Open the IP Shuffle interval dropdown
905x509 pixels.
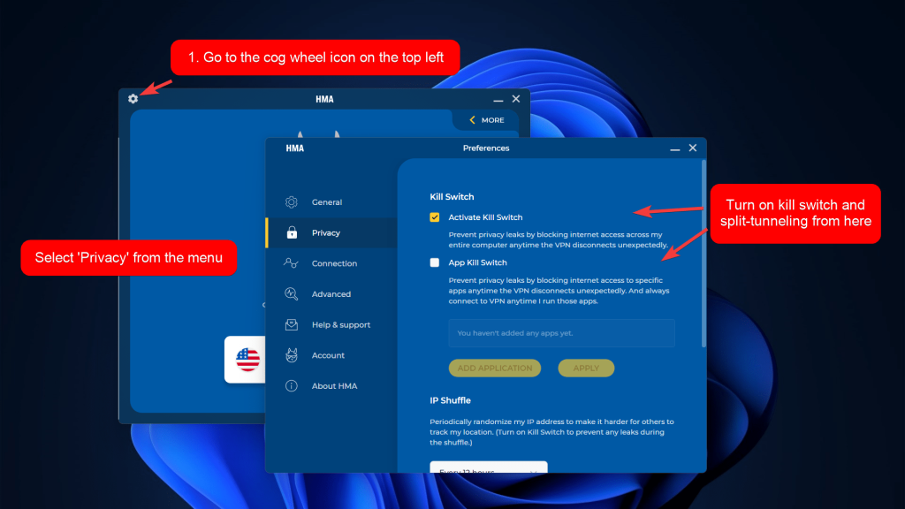[488, 467]
